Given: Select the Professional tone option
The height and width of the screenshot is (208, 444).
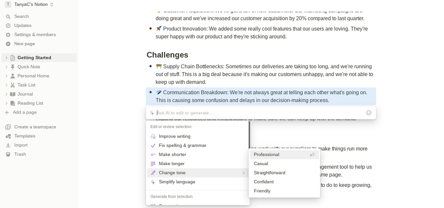Looking at the screenshot, I should tap(266, 155).
